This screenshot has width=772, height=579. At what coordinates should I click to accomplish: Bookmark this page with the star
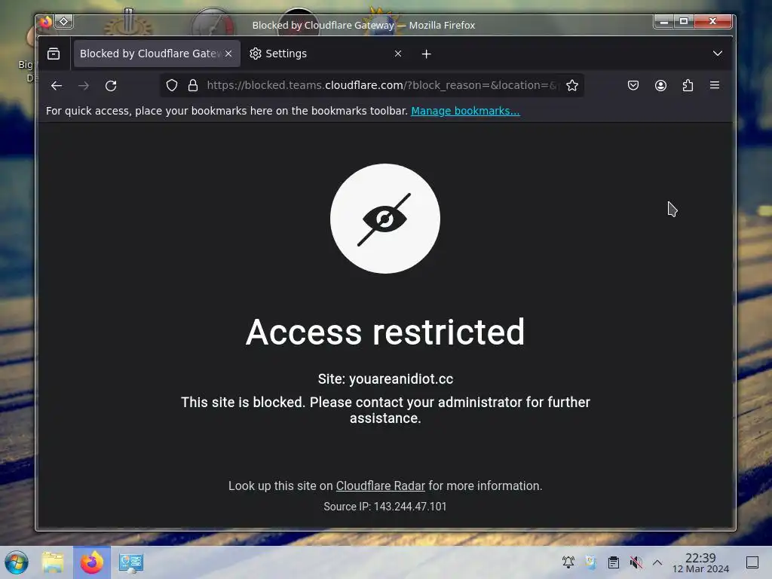click(572, 86)
